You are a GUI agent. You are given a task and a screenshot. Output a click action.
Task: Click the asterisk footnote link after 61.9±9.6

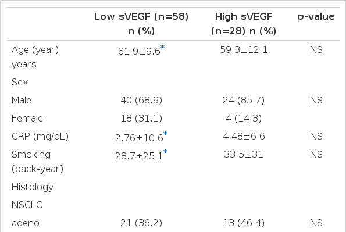click(163, 47)
